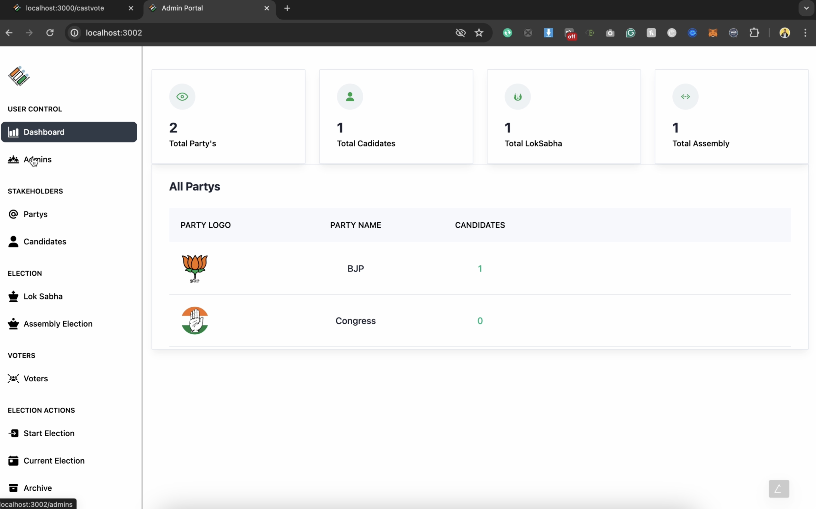Screen dimensions: 816x509
Task: Open the Chrome three-dot menu
Action: (805, 32)
